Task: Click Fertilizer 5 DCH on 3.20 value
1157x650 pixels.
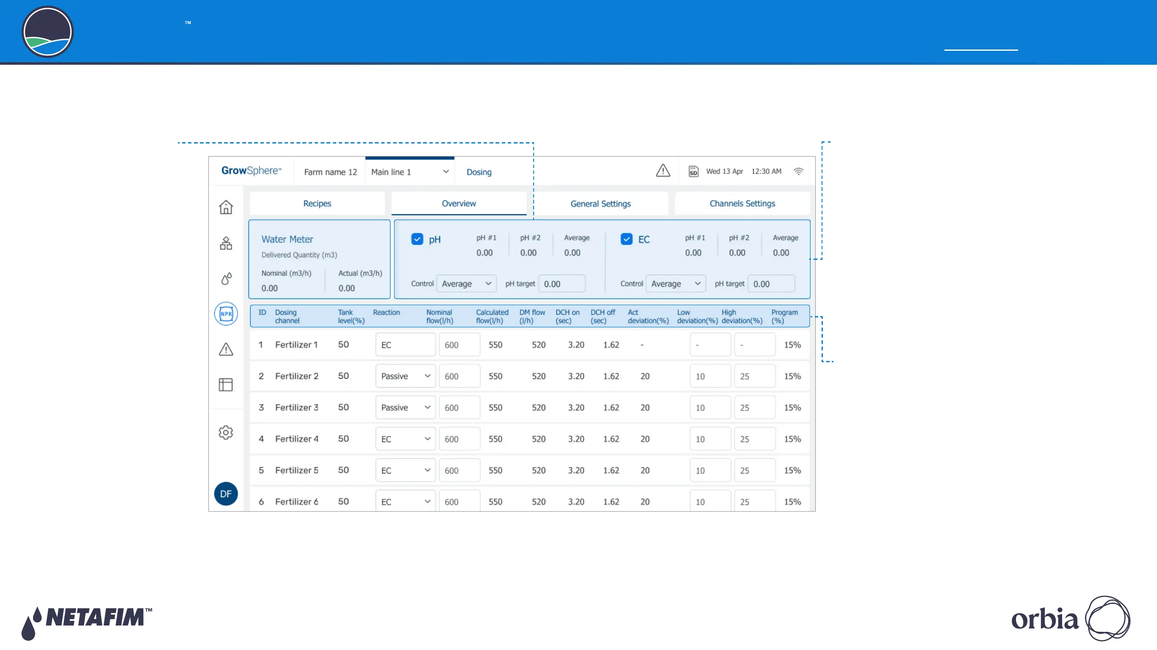Action: pos(576,471)
